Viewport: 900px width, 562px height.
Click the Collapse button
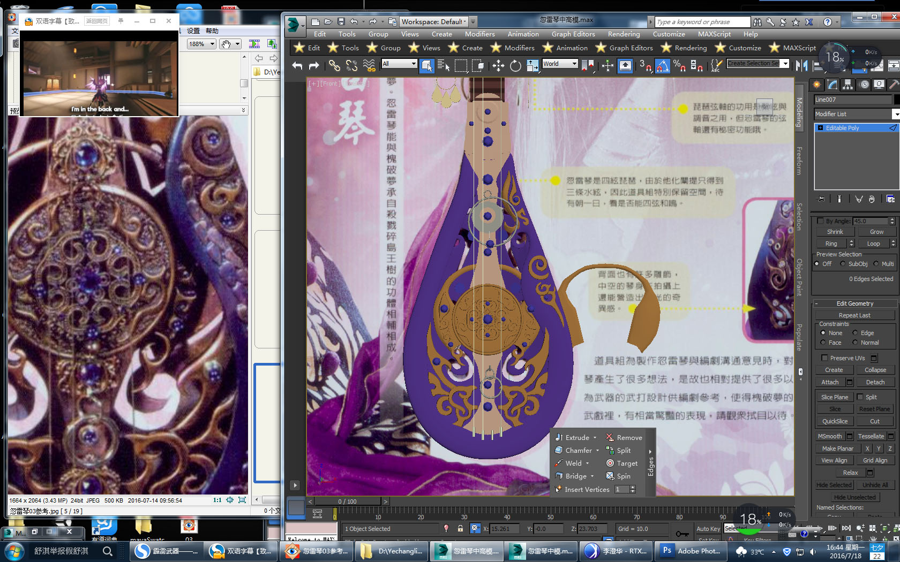click(x=875, y=370)
